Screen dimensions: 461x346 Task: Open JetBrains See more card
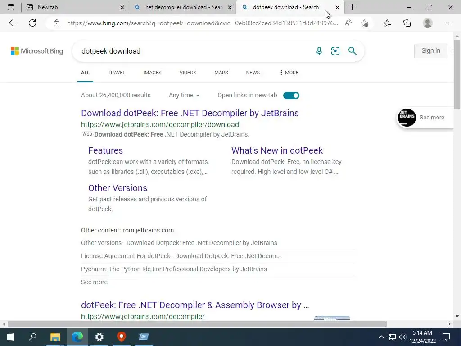[425, 118]
